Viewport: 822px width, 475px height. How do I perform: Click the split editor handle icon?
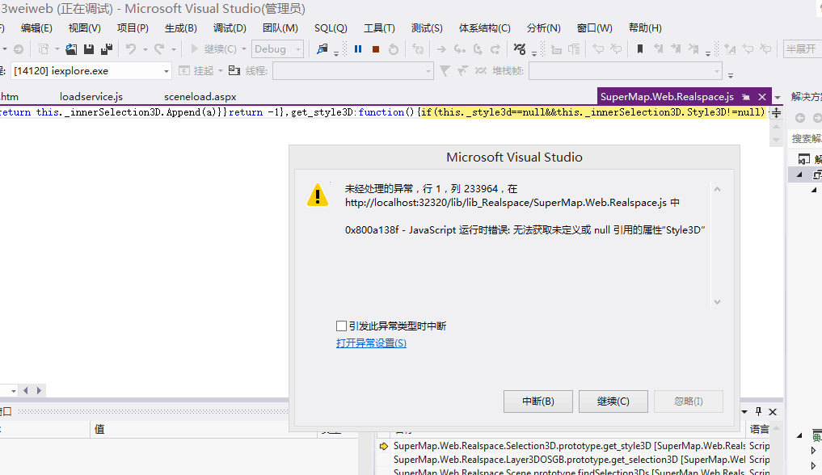777,112
